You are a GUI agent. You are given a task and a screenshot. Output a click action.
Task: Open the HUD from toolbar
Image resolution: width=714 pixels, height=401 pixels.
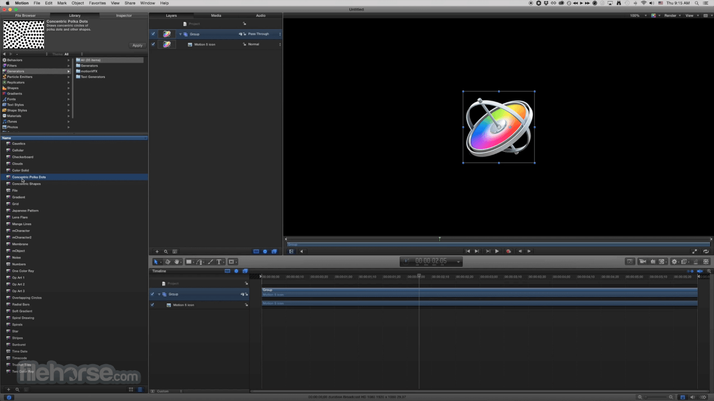pyautogui.click(x=630, y=261)
